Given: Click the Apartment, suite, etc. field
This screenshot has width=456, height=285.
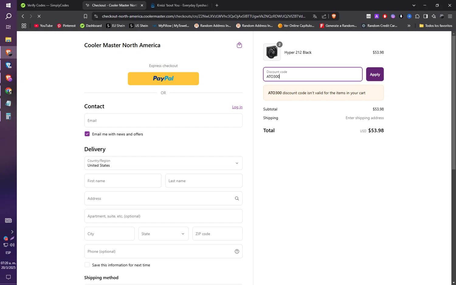Looking at the screenshot, I should pos(163,216).
